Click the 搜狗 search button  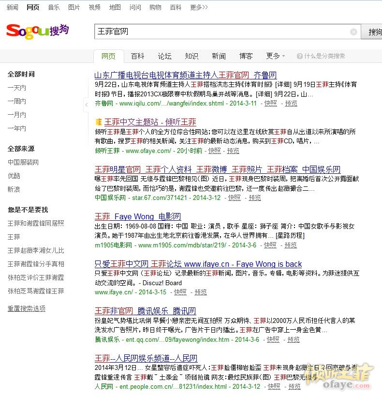(x=372, y=32)
